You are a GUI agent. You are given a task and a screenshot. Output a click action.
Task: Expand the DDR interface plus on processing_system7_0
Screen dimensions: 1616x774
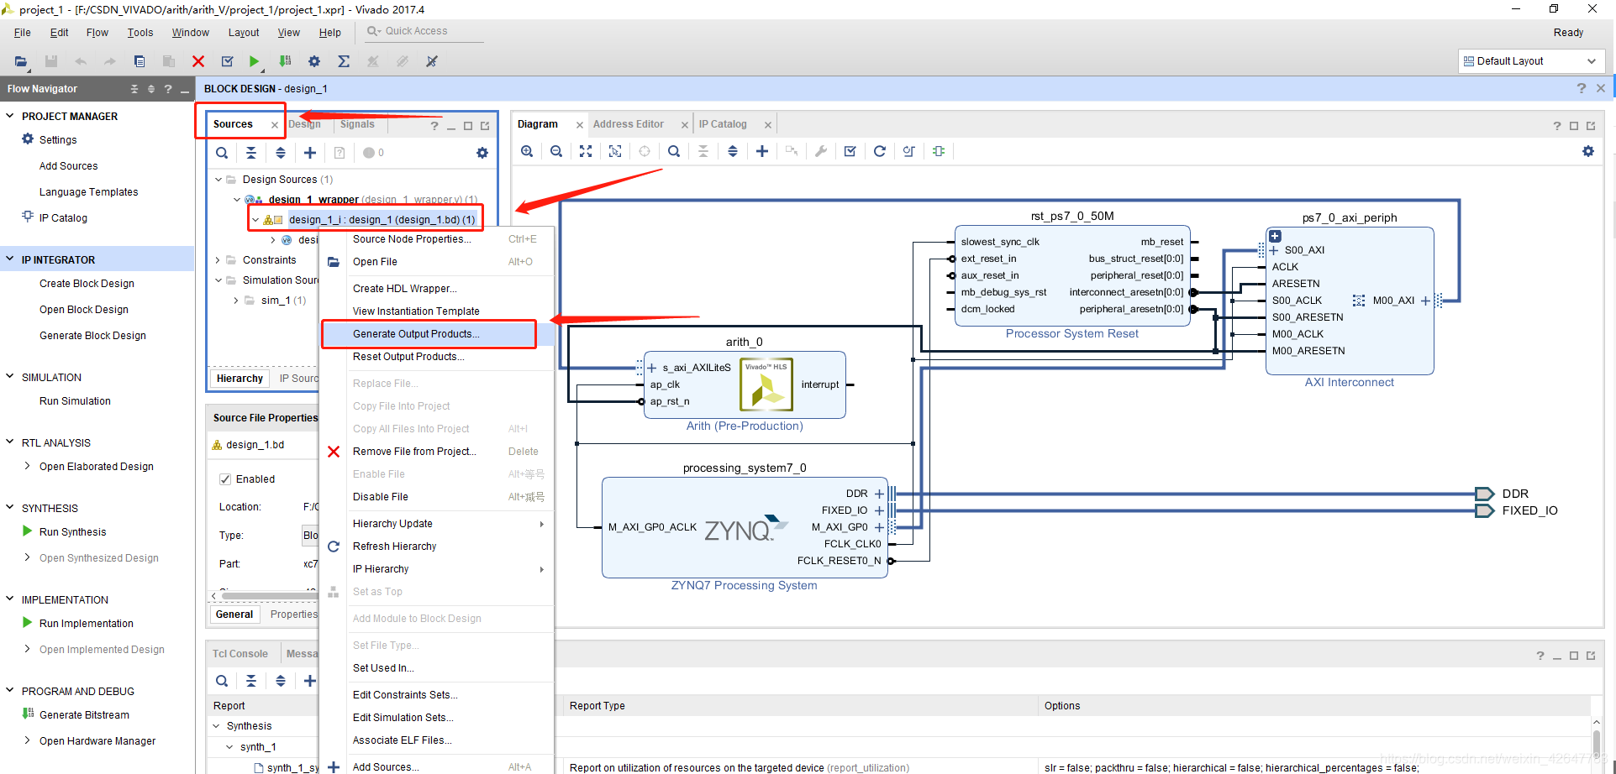[879, 494]
